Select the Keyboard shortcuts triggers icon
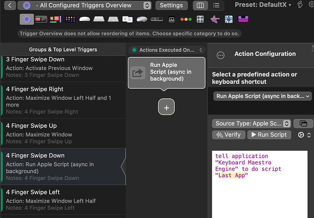 tap(113, 19)
